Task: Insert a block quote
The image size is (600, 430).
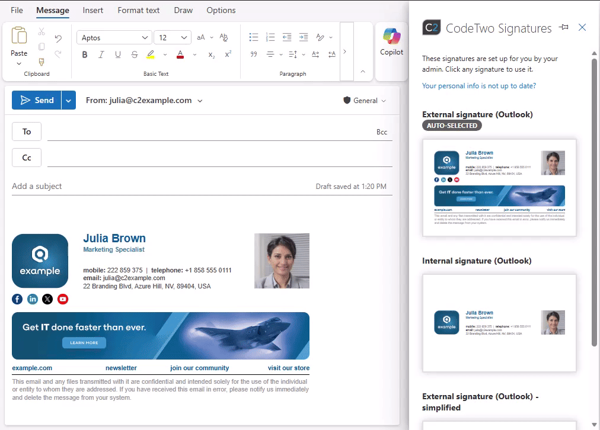Action: pyautogui.click(x=254, y=54)
